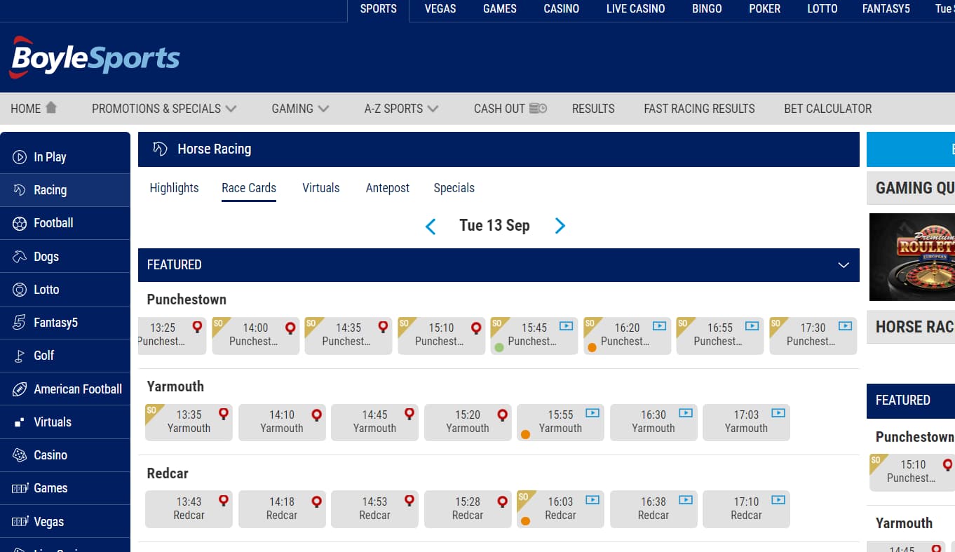Go to previous day arrow
Image resolution: width=955 pixels, height=552 pixels.
431,226
